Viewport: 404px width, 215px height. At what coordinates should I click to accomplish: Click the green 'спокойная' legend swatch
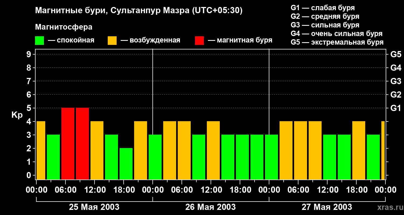click(x=40, y=41)
